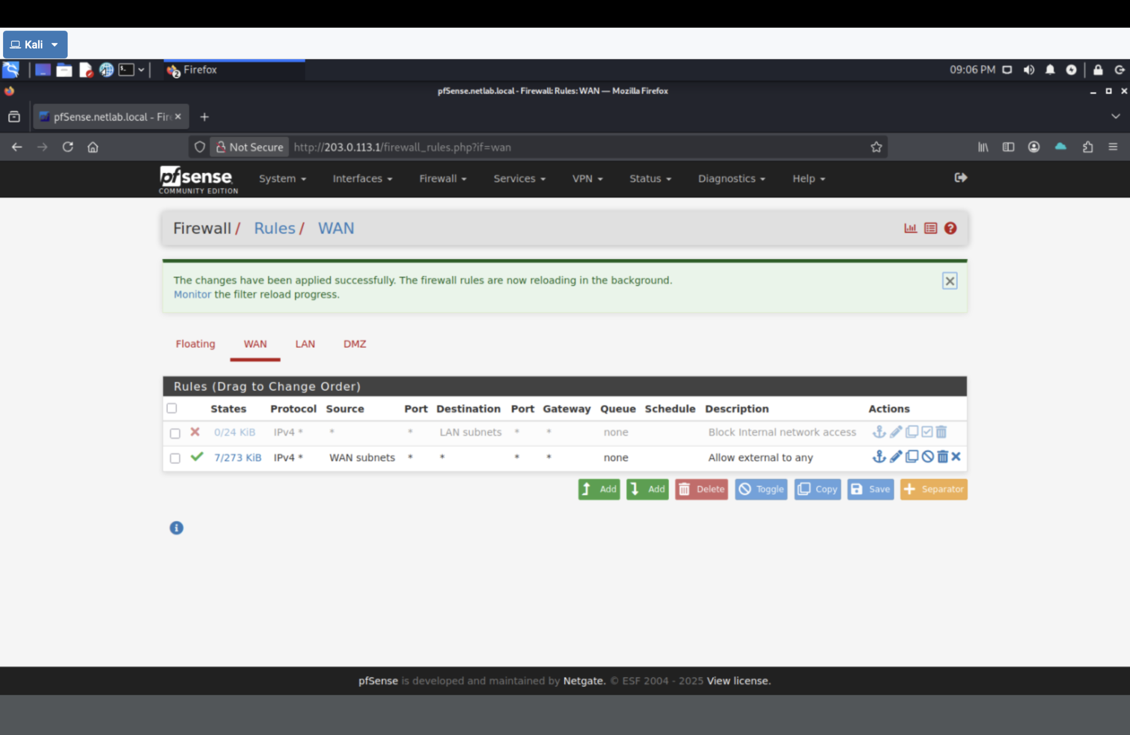The image size is (1130, 735).
Task: Open the Diagnostics menu
Action: click(731, 178)
